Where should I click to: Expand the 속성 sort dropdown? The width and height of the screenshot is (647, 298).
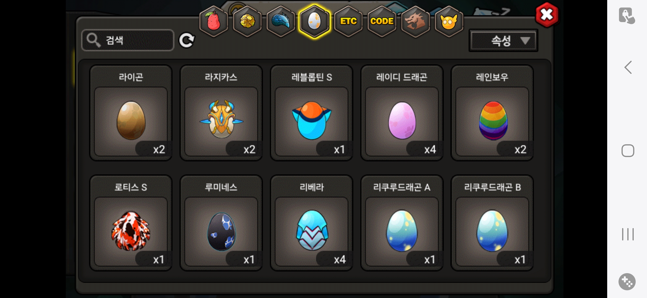pos(503,41)
